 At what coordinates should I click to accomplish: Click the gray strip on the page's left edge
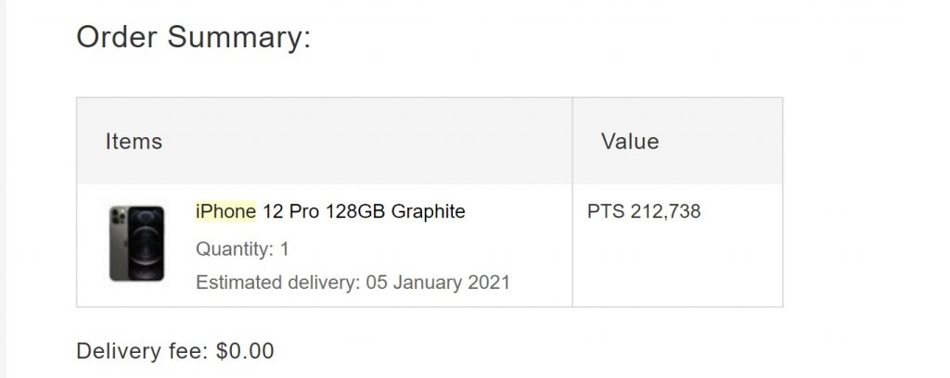(3, 189)
